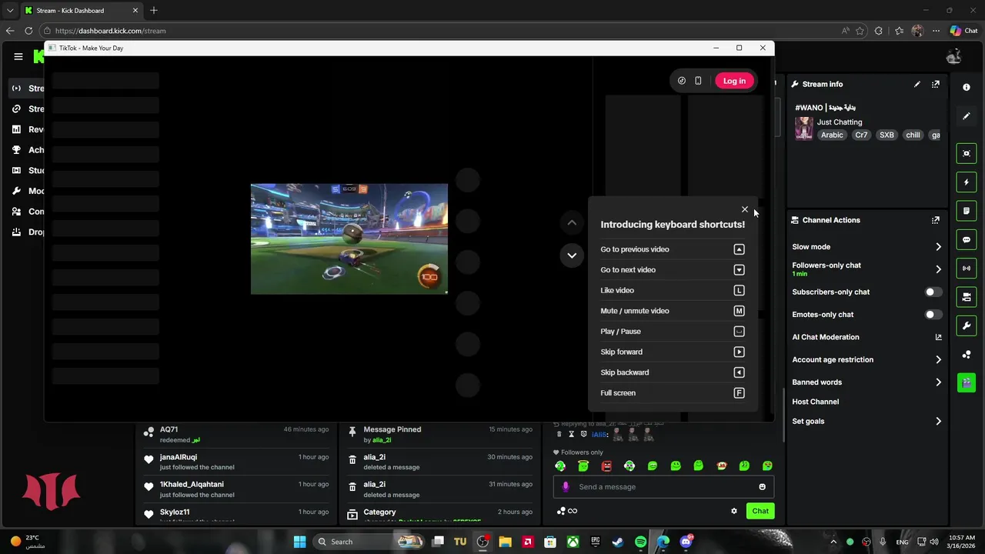Open AI Chat Moderation external link
This screenshot has height=554, width=985.
pos(938,337)
